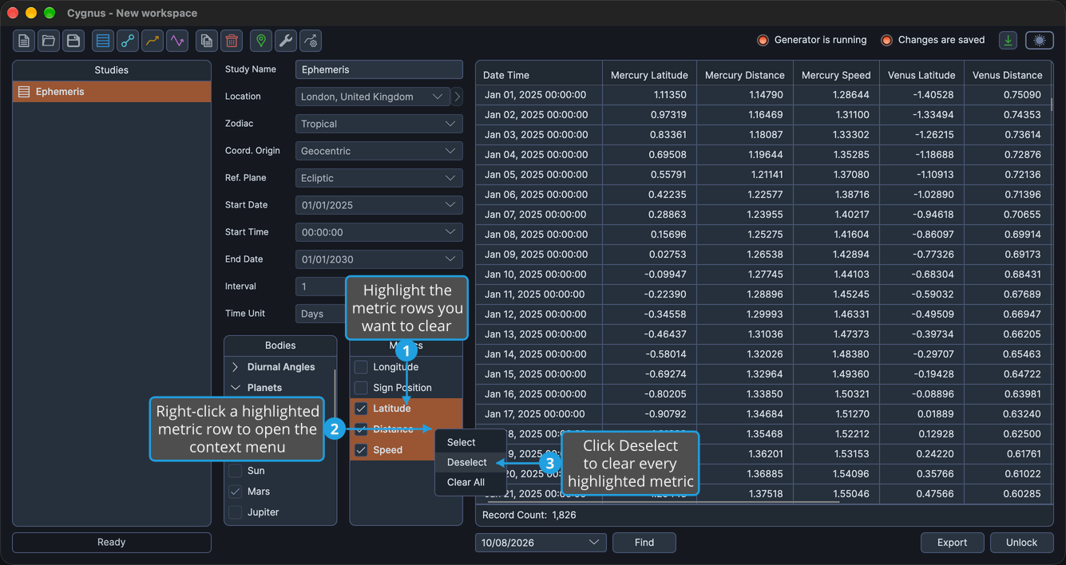This screenshot has width=1066, height=565.
Task: Enable the Longitude metric checkbox
Action: [x=361, y=367]
